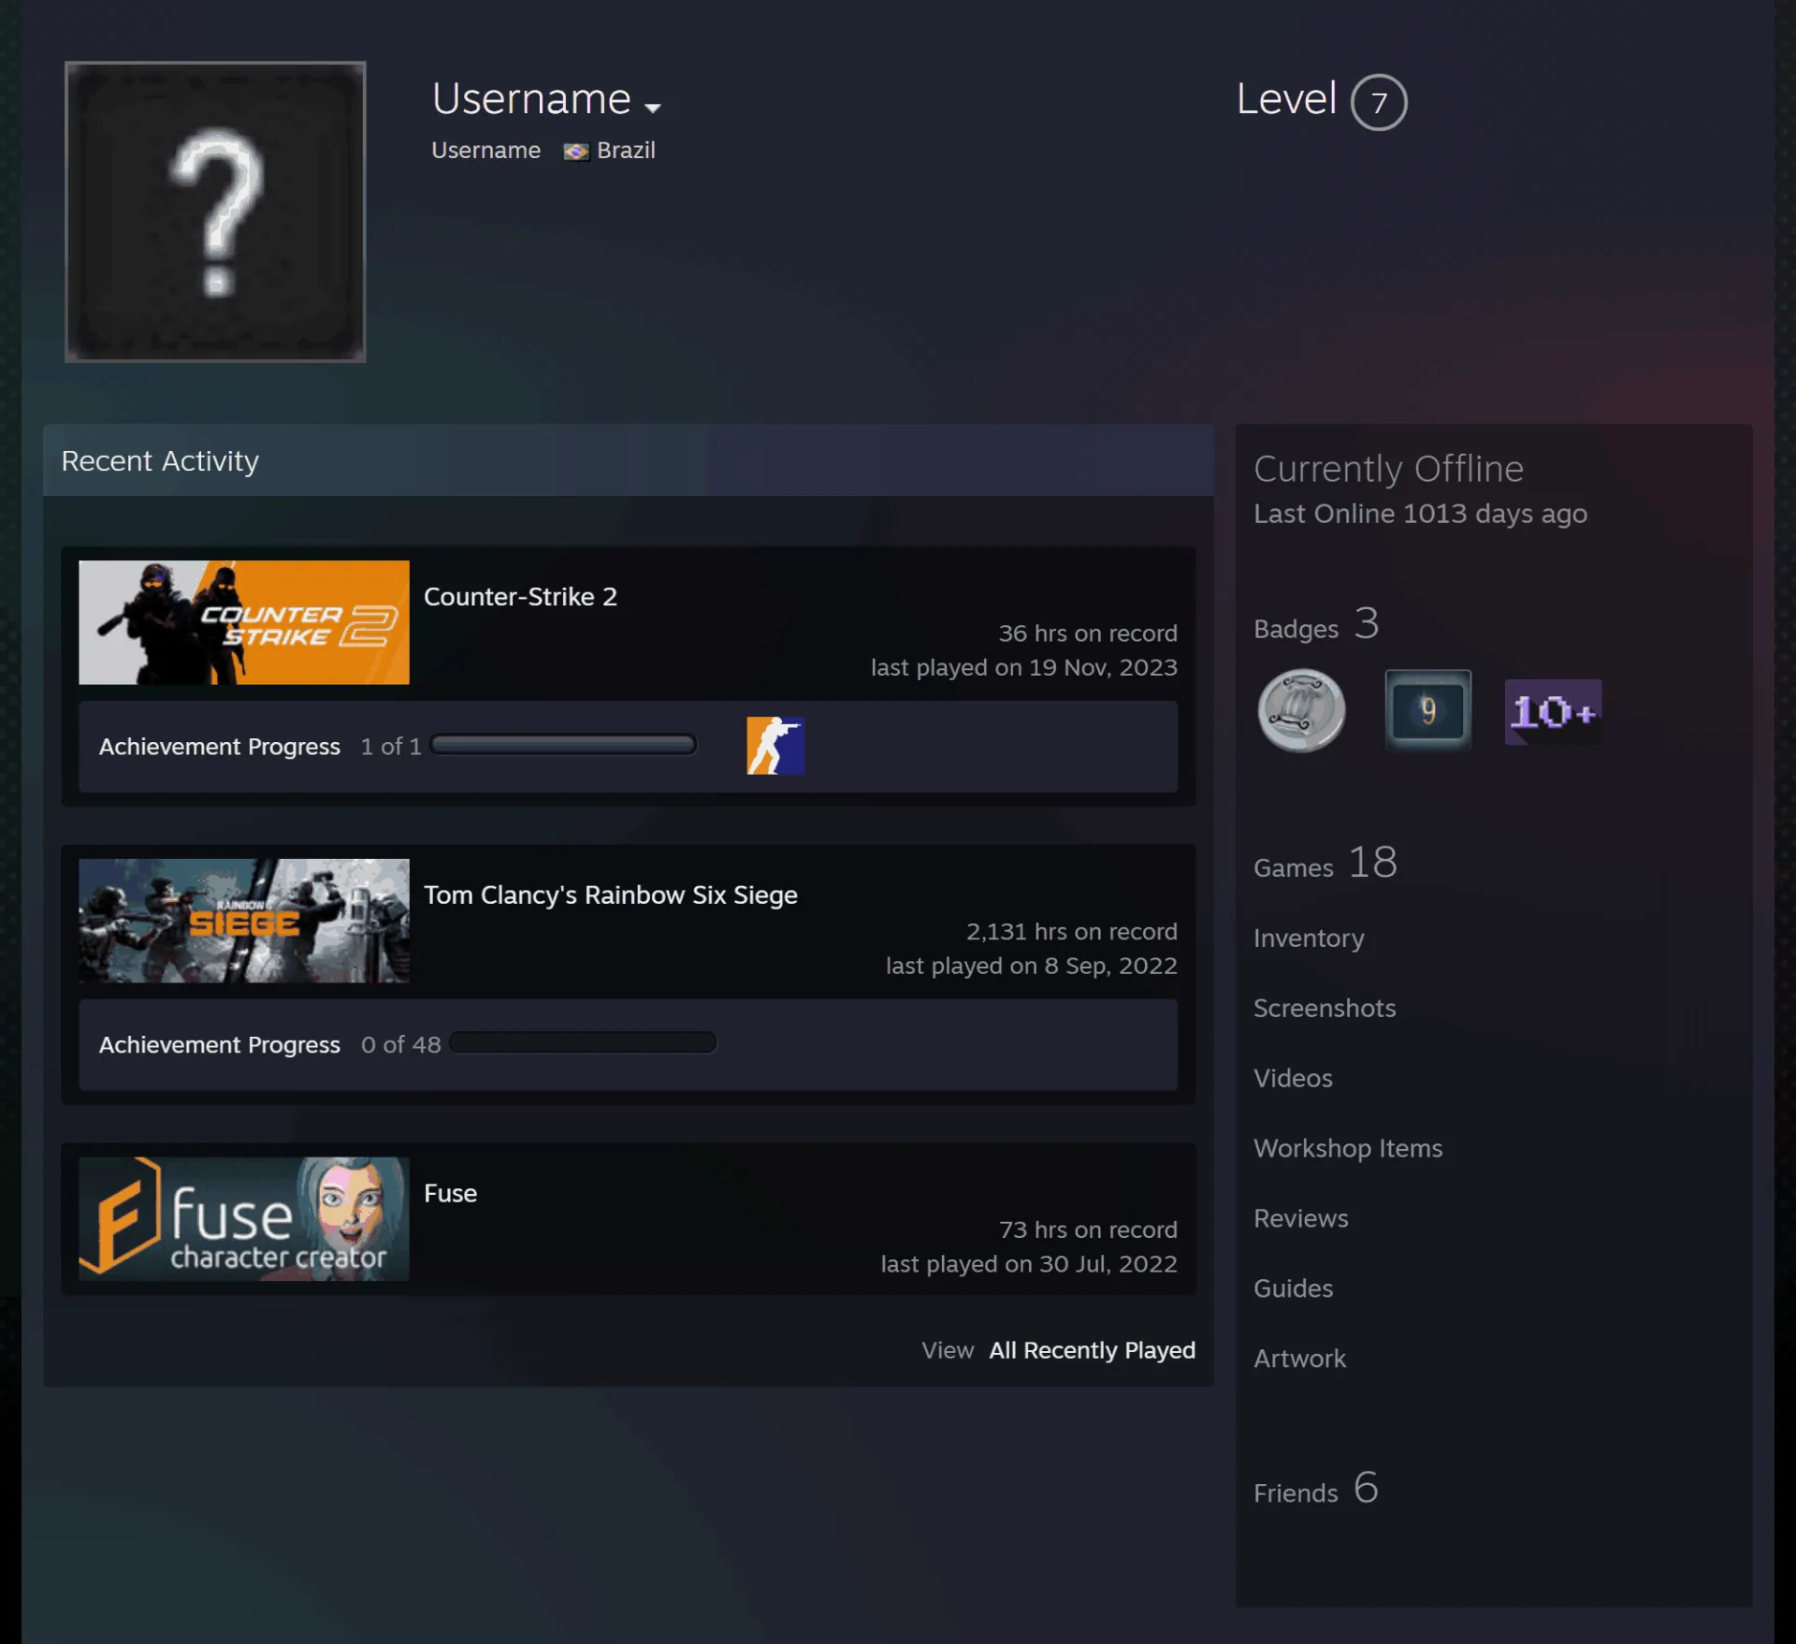Image resolution: width=1796 pixels, height=1644 pixels.
Task: View All Recently Played games
Action: tap(1092, 1350)
